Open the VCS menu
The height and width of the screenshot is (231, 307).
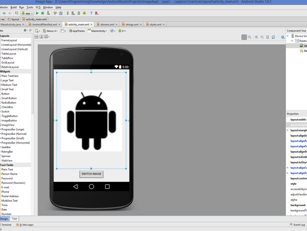(x=38, y=7)
